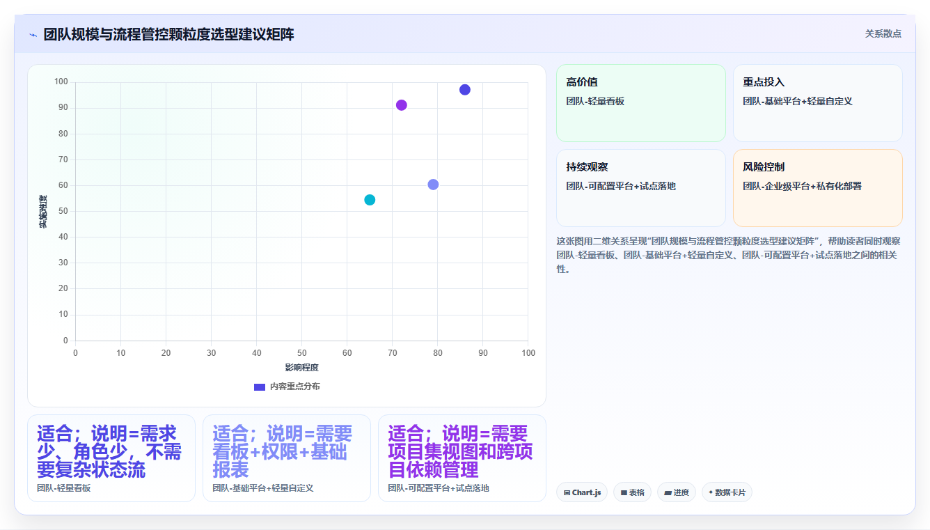Toggle the 内容重点分布 legend swatch

click(259, 387)
